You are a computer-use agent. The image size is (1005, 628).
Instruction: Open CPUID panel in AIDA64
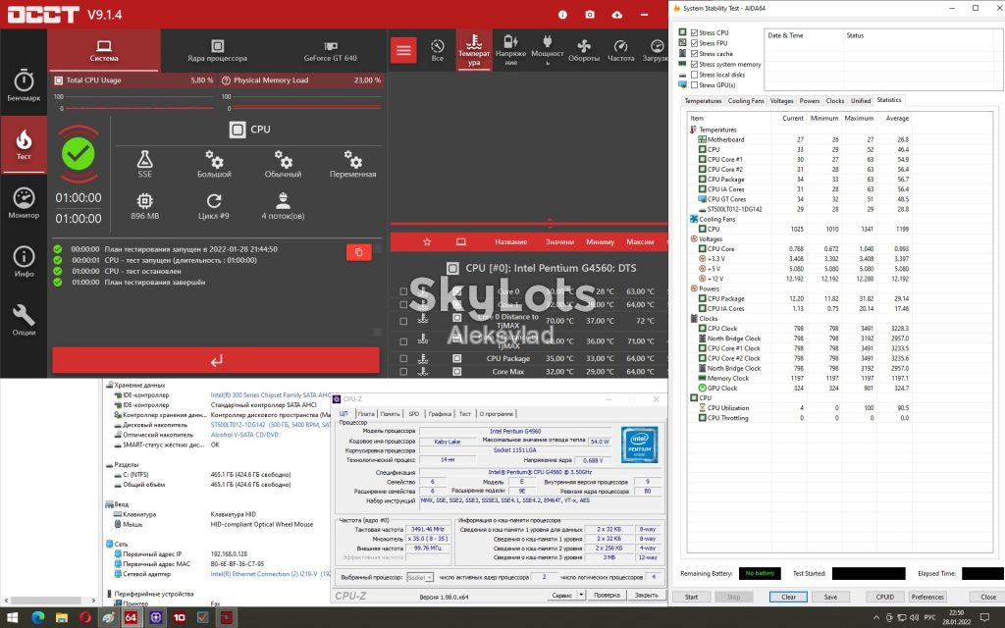884,597
